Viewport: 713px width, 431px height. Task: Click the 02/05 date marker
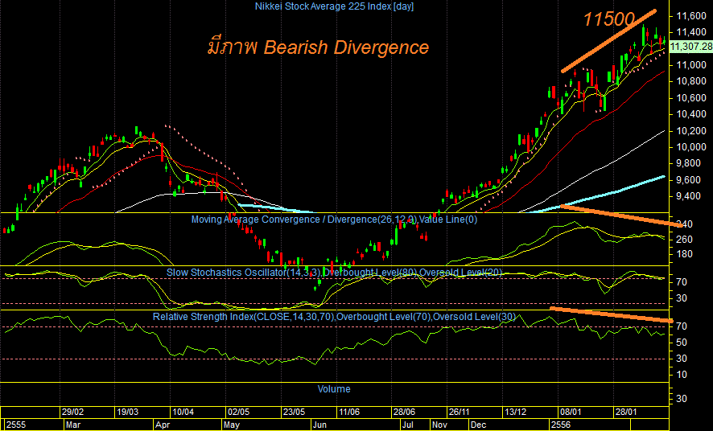(x=239, y=412)
